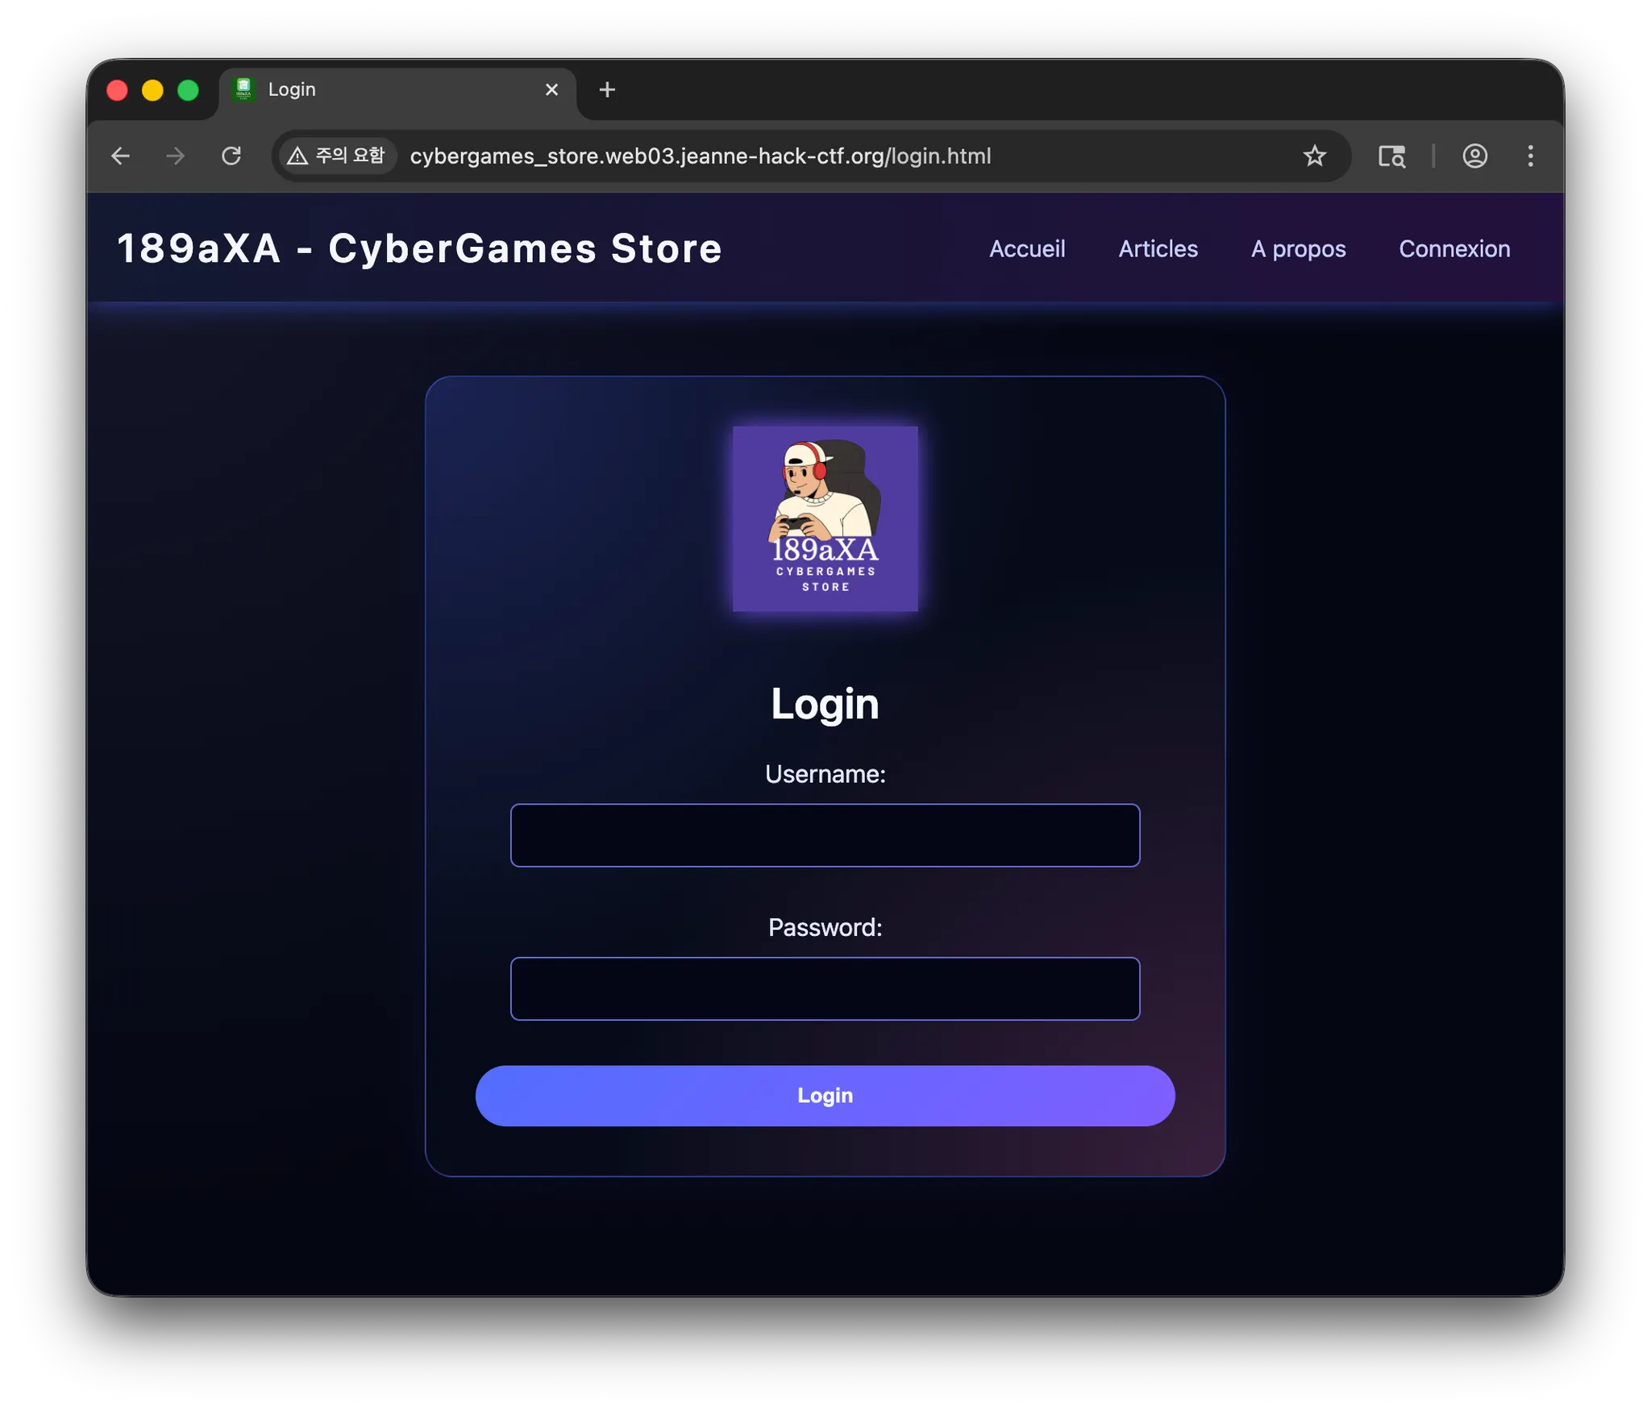This screenshot has height=1411, width=1651.
Task: Click the Connexion navigation link
Action: click(x=1454, y=249)
